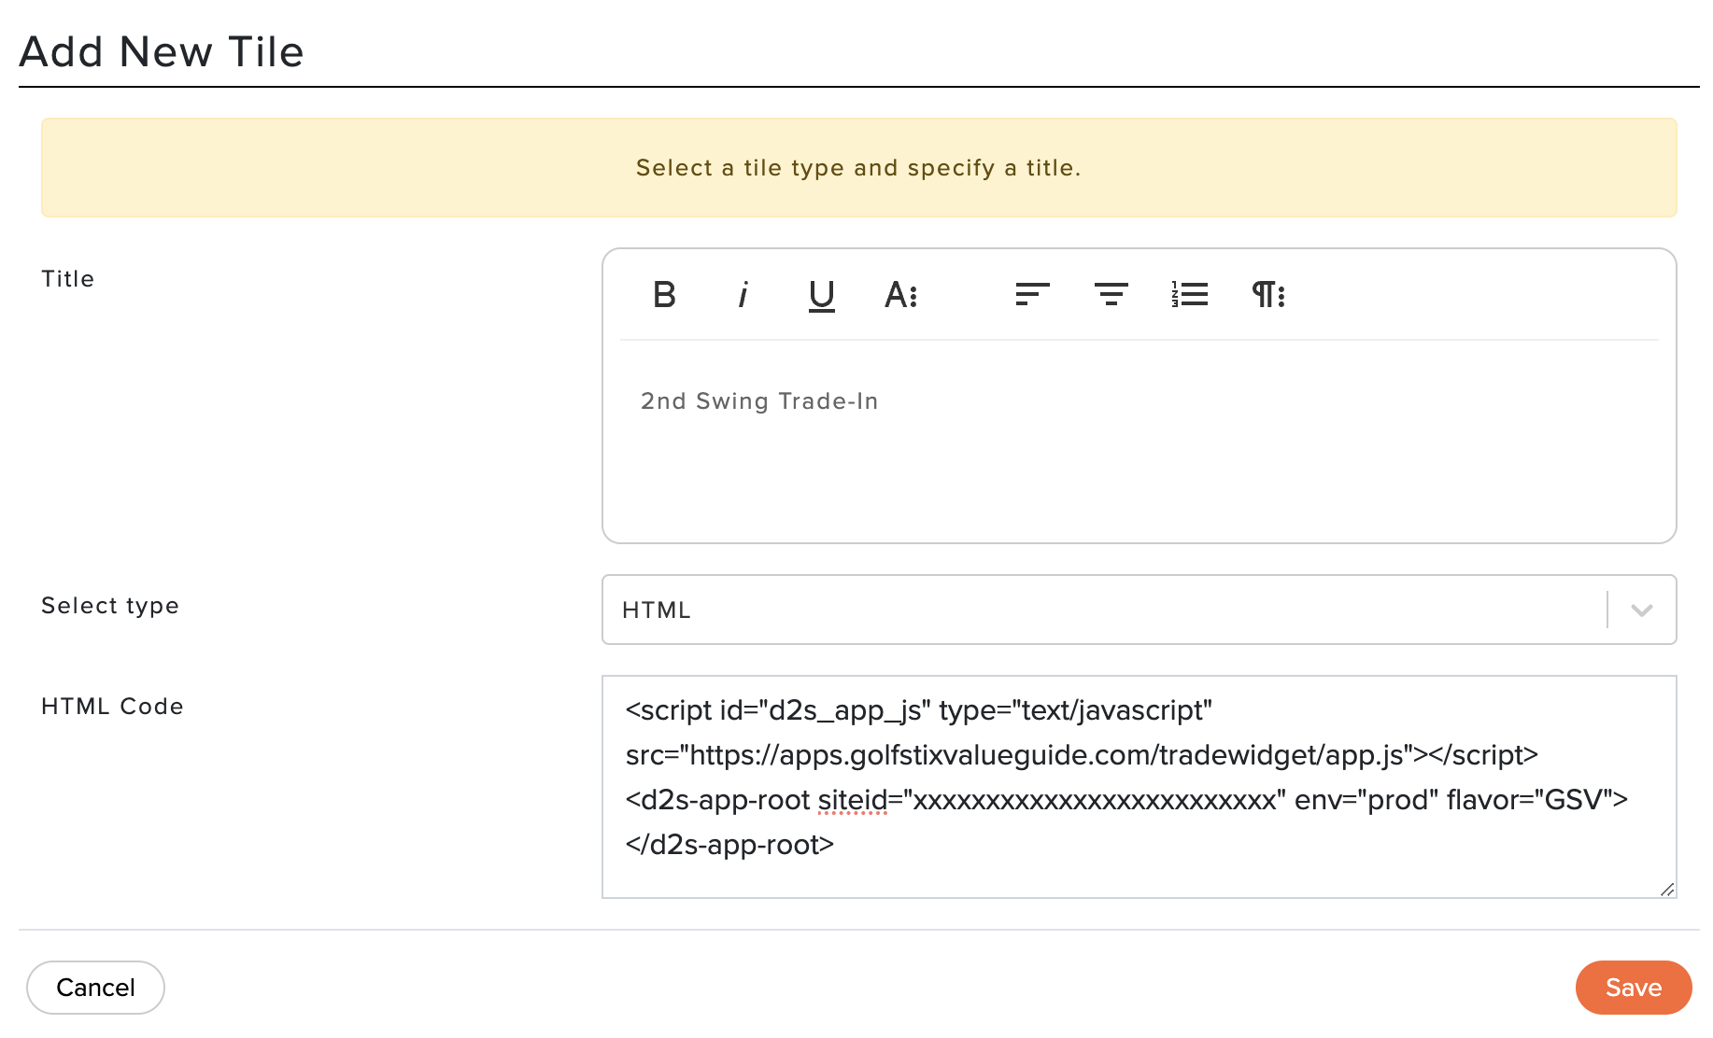The width and height of the screenshot is (1713, 1038).
Task: Grab the HTML Code textarea resize handle
Action: (1667, 889)
